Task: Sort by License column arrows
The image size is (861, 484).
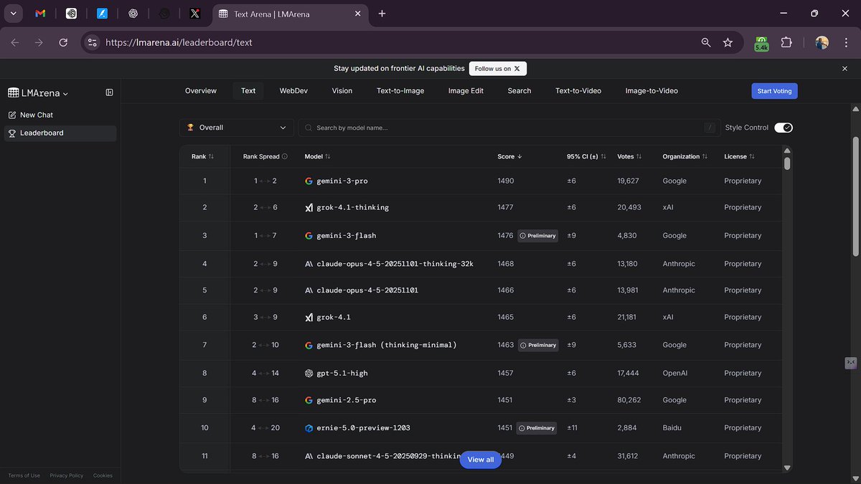Action: (x=753, y=156)
